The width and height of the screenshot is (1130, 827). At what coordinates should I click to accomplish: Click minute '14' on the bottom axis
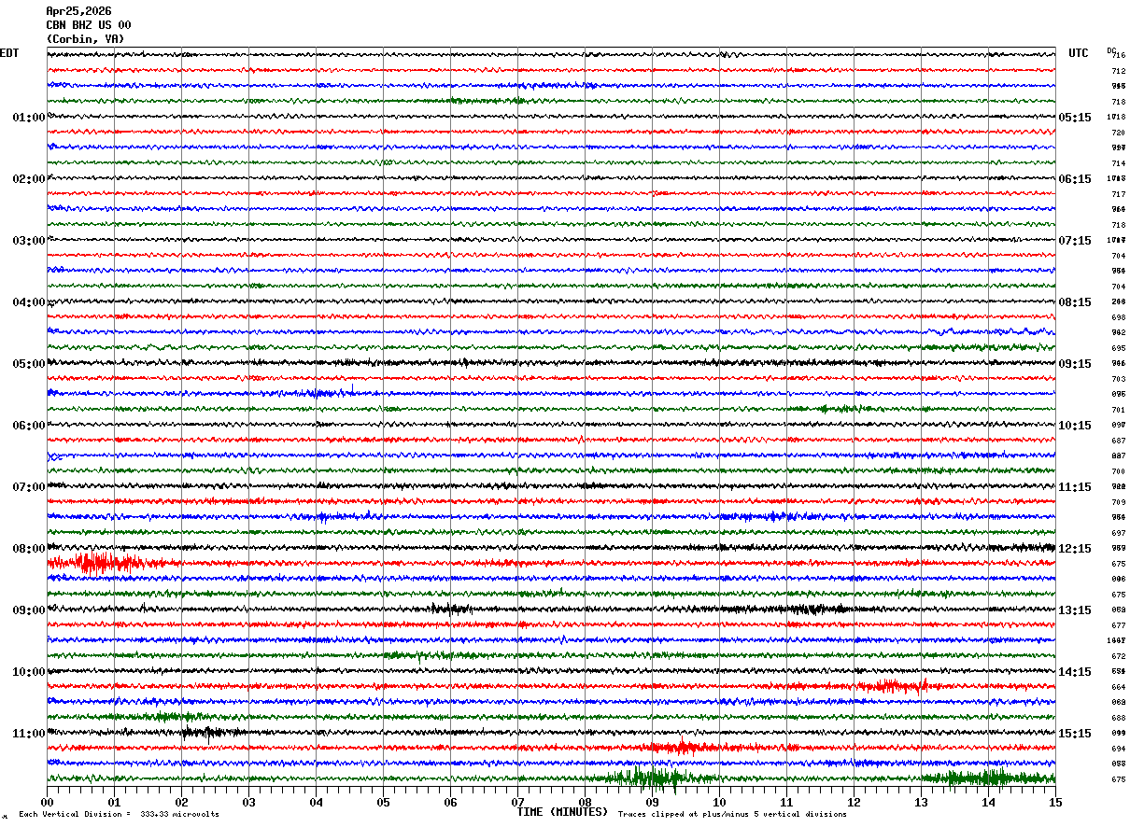(x=988, y=802)
